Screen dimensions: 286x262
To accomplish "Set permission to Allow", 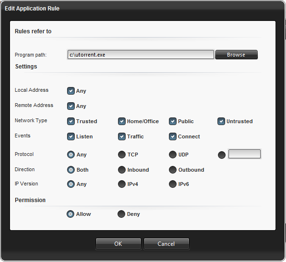I will [70, 214].
